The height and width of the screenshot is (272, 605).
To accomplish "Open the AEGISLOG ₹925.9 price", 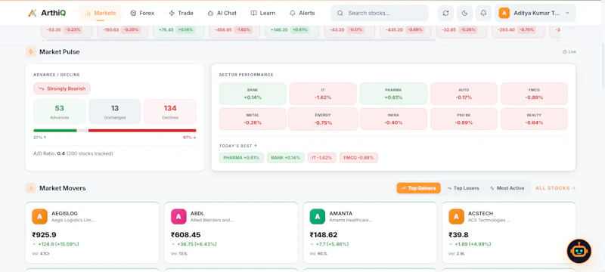I will coord(44,235).
